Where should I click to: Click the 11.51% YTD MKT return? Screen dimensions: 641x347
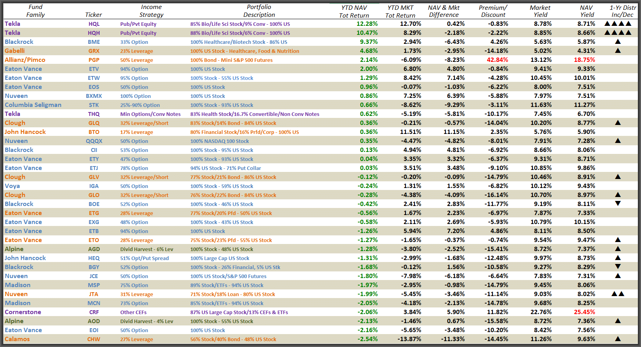(x=411, y=132)
